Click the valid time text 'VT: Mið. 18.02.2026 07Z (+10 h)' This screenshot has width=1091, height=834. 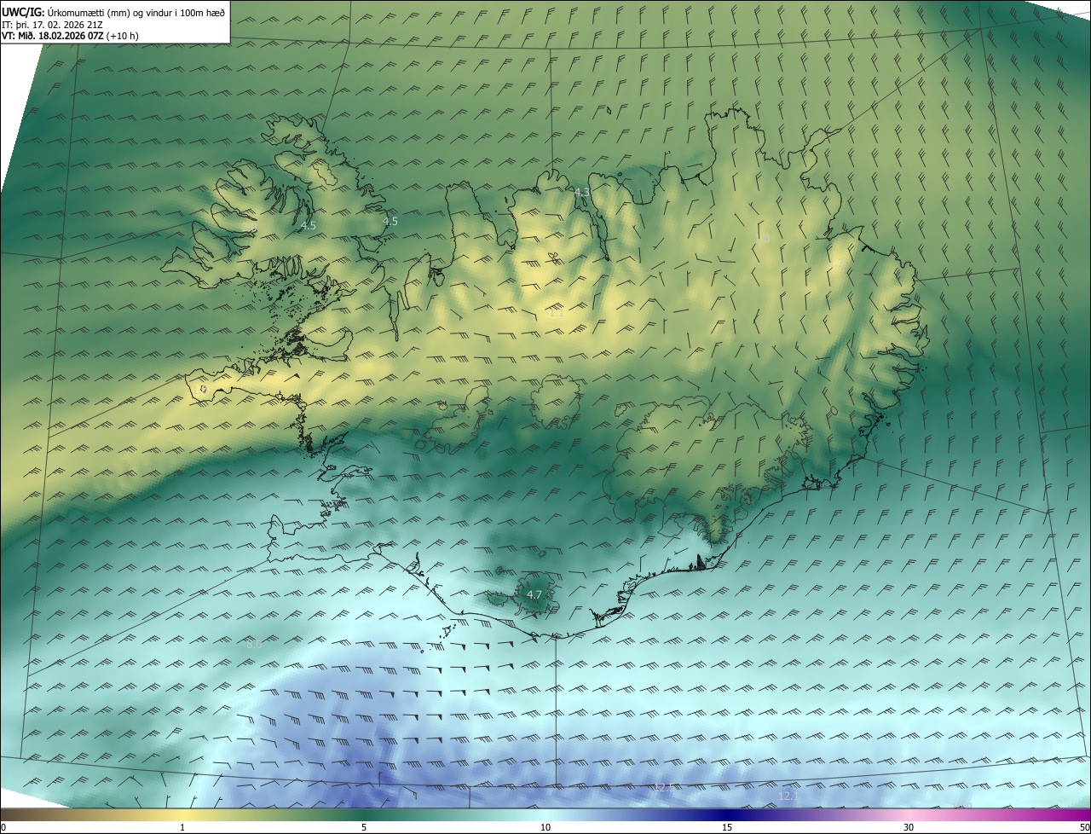[x=70, y=36]
